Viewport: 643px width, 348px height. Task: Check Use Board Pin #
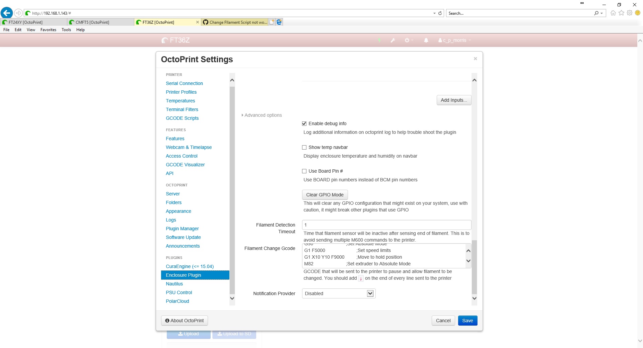(304, 171)
